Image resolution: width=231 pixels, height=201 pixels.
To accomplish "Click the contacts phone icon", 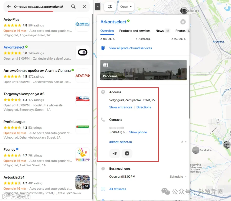I will pos(103,120).
